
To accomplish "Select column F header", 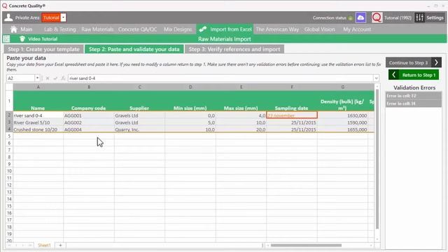I will pyautogui.click(x=292, y=87).
